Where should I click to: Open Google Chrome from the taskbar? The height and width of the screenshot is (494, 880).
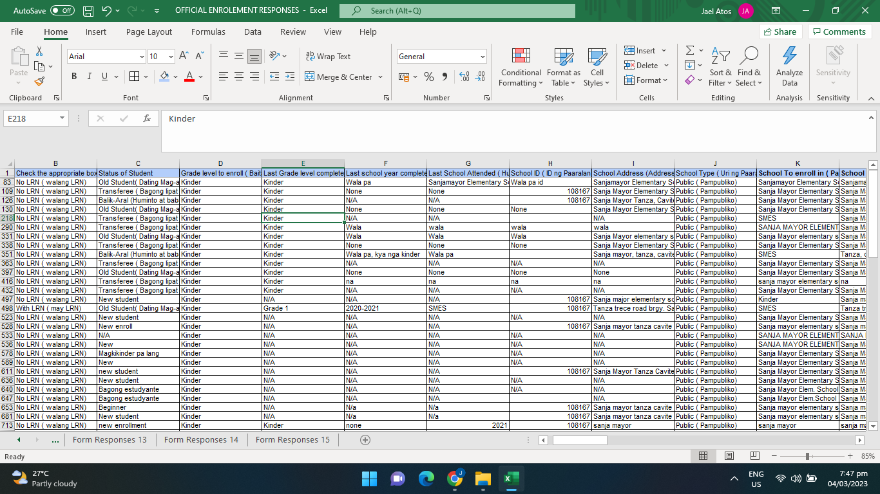(455, 479)
